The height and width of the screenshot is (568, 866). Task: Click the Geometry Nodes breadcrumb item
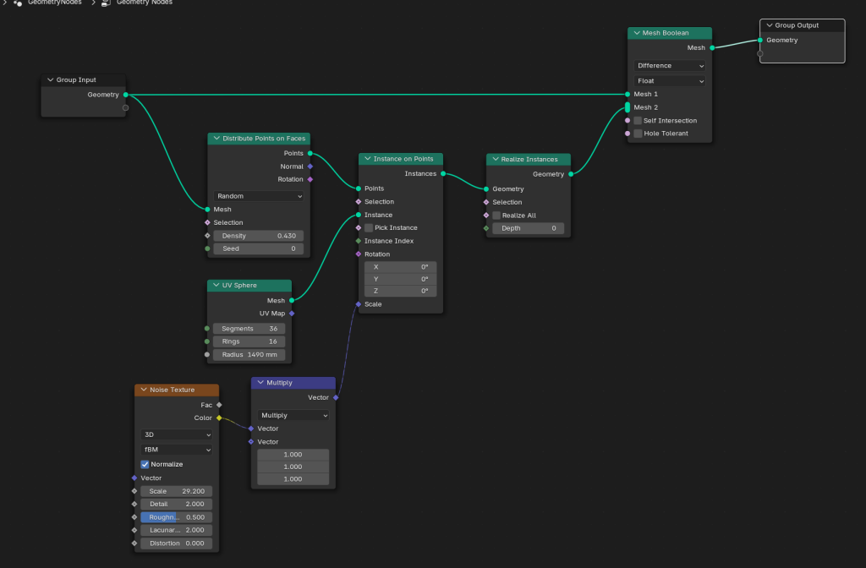[x=144, y=3]
